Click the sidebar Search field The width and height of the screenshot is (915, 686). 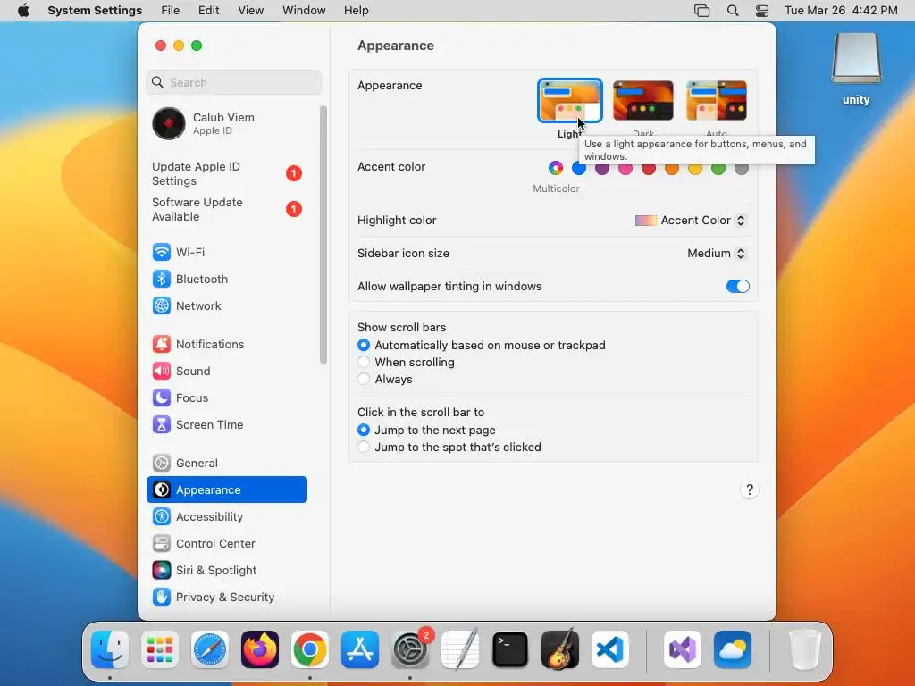click(233, 82)
